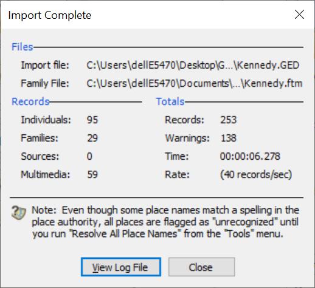
Task: Click the Warnings label text
Action: (x=187, y=139)
